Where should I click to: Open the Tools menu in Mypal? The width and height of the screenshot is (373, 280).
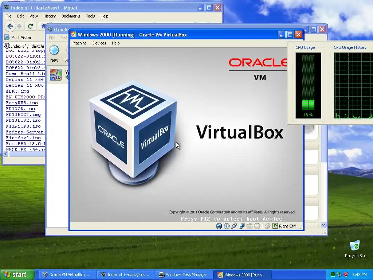pos(90,16)
